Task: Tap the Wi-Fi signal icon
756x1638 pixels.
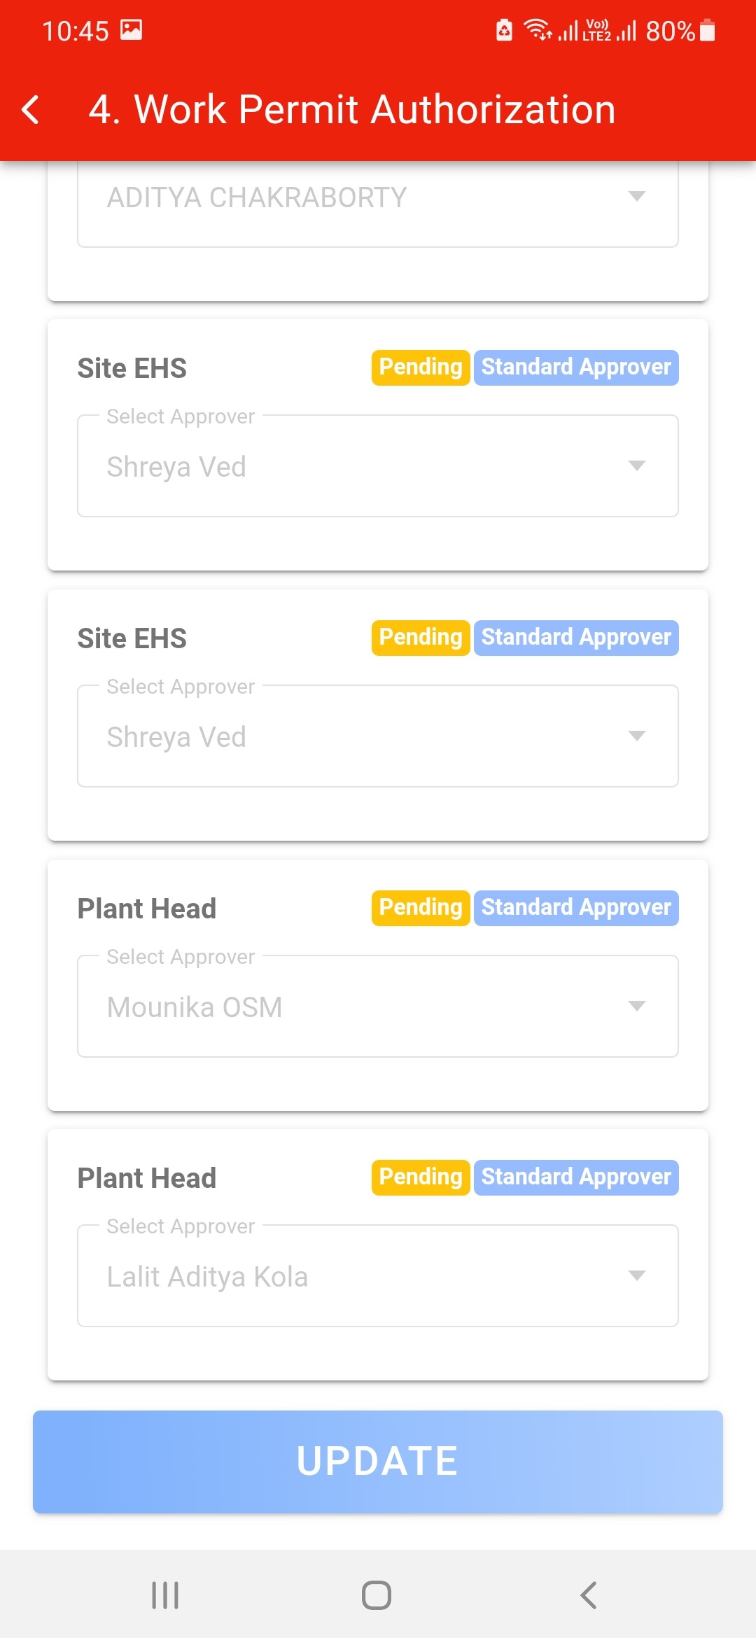Action: click(x=538, y=30)
